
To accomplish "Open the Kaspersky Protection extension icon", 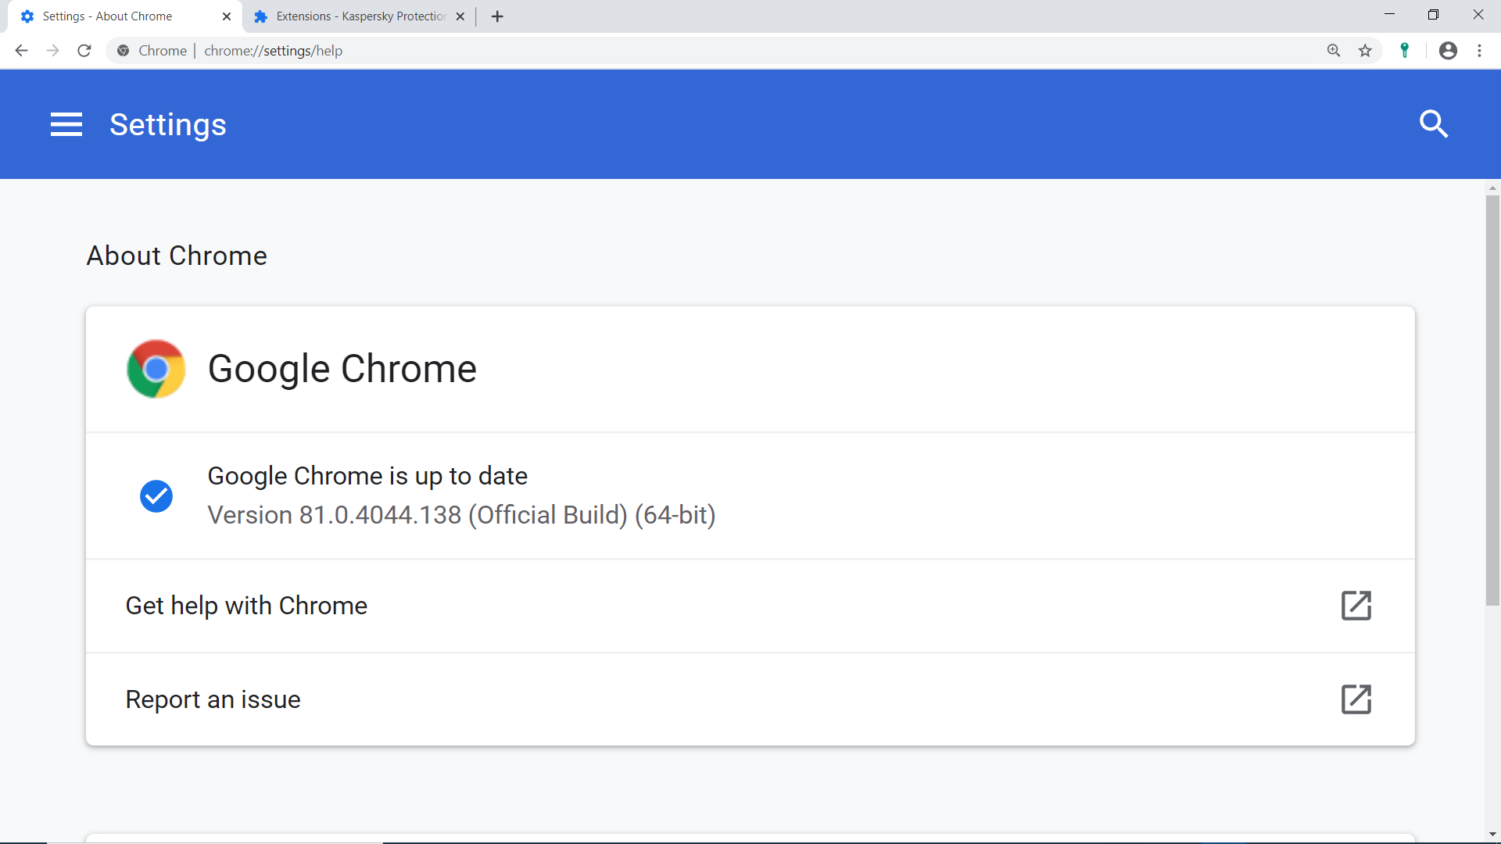I will pyautogui.click(x=1405, y=51).
